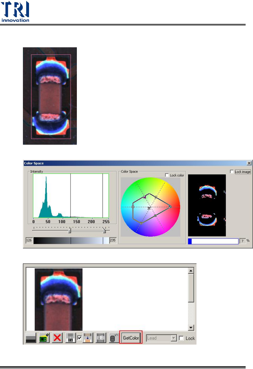Enable the Lock color checkbox
This screenshot has width=253, height=369.
coord(167,175)
